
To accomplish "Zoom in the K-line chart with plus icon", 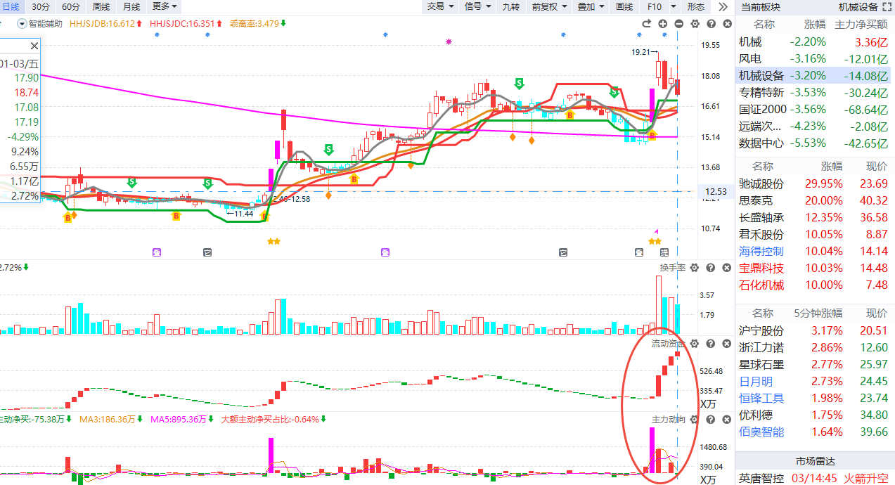I will click(663, 24).
